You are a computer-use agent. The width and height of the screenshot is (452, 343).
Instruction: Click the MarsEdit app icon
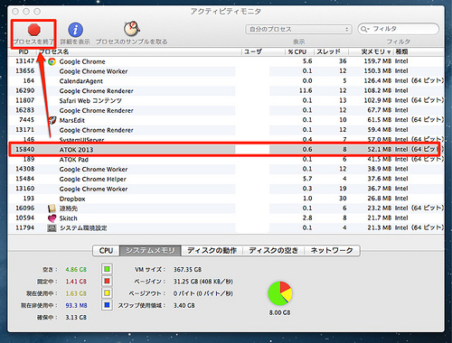pos(52,120)
